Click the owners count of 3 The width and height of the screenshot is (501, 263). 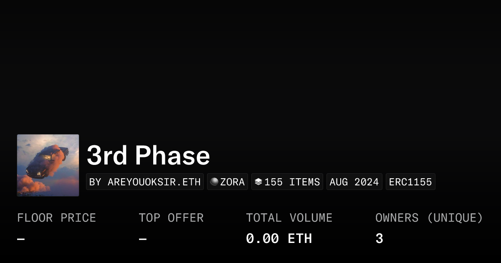(379, 239)
